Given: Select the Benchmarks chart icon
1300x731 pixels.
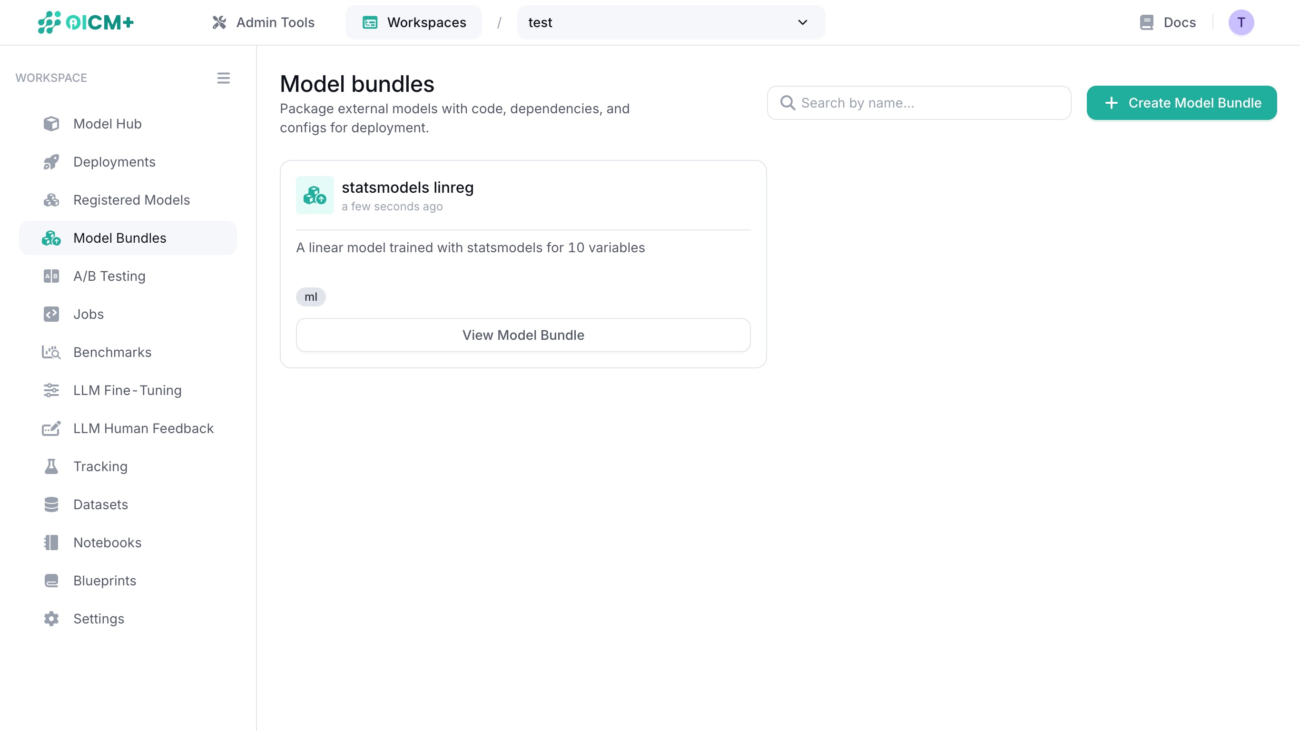Looking at the screenshot, I should pos(51,352).
